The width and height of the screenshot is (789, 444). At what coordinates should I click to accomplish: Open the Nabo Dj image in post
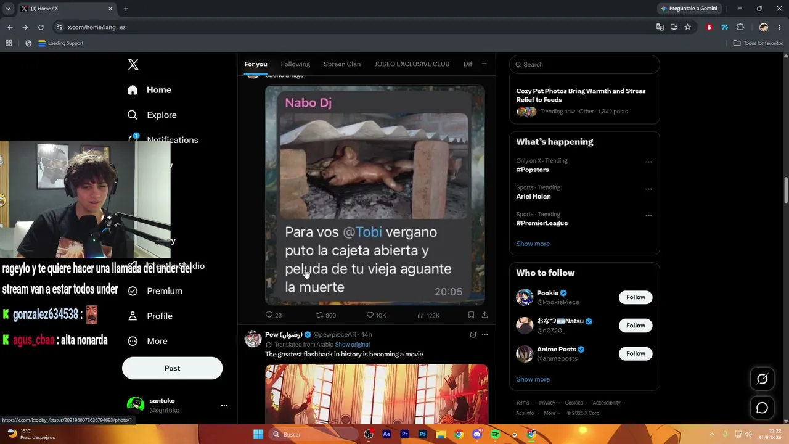point(375,195)
